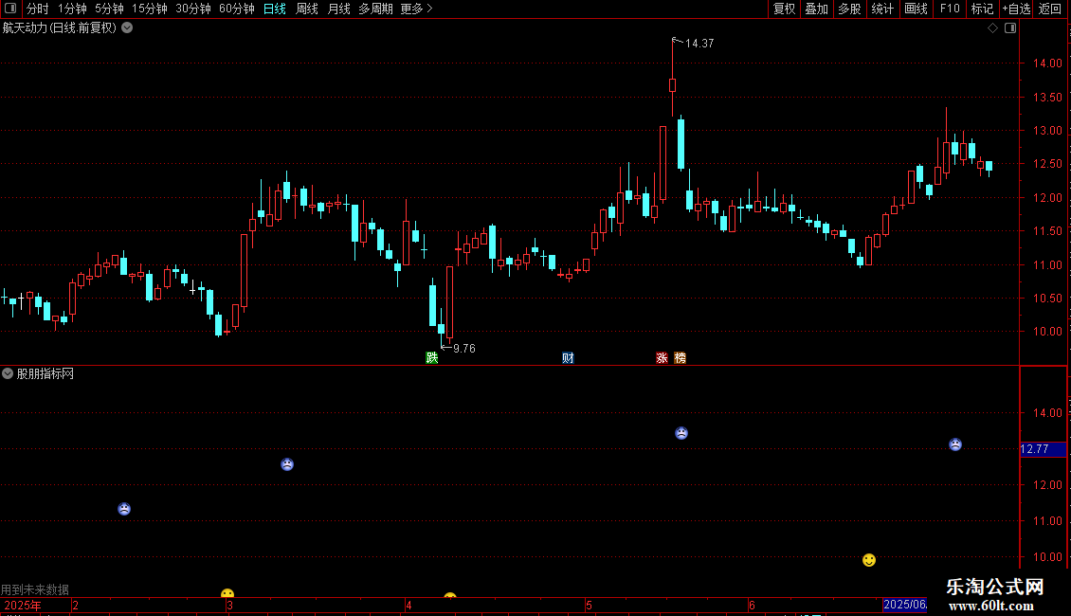Switch to 分时 view
The image size is (1071, 616).
(38, 9)
